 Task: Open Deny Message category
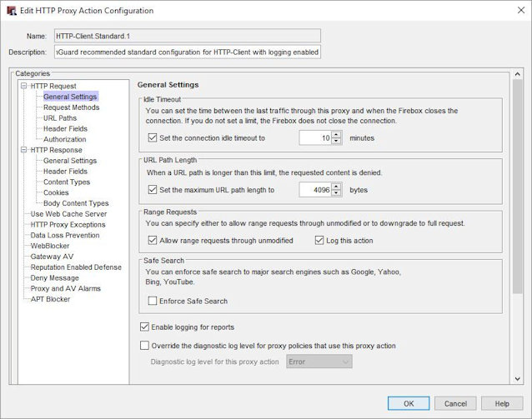(55, 277)
